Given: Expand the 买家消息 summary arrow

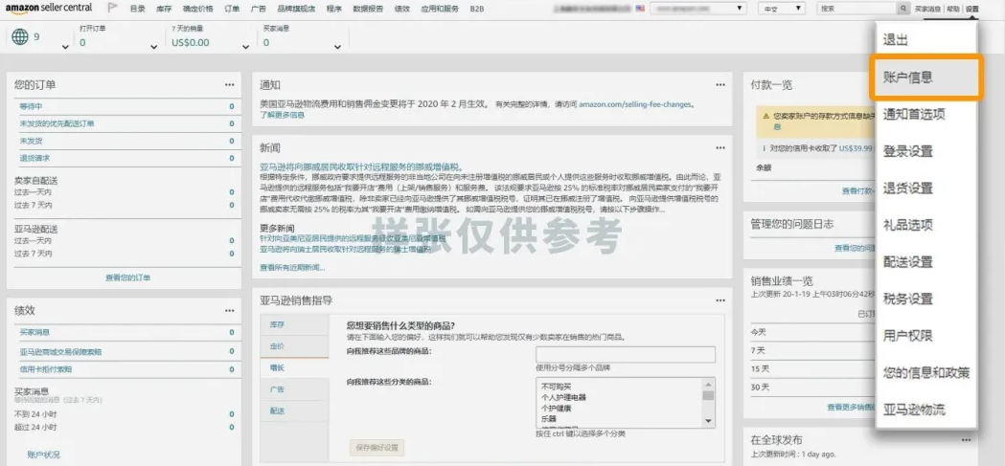Looking at the screenshot, I should 337,48.
